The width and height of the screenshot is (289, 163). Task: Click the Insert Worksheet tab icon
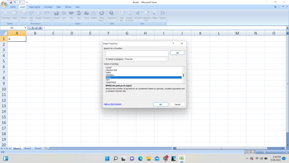point(46,148)
